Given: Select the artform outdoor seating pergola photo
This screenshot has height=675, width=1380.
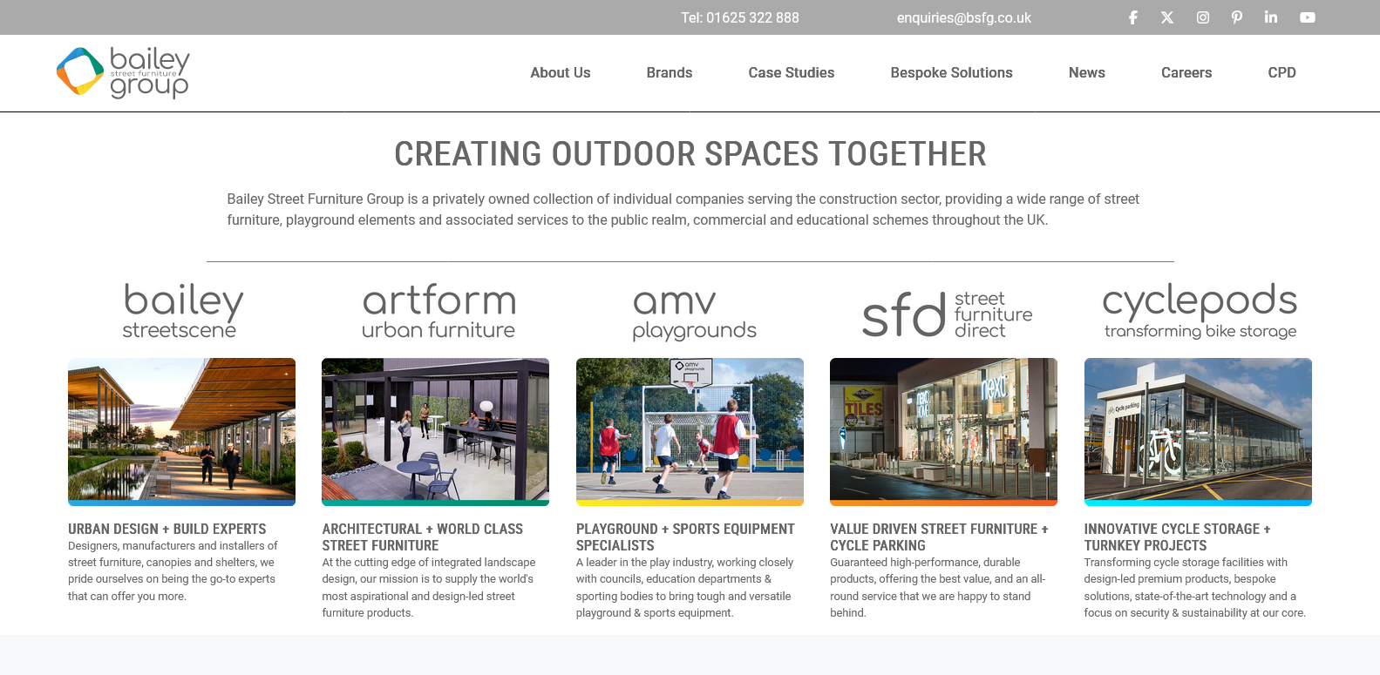Looking at the screenshot, I should point(436,432).
